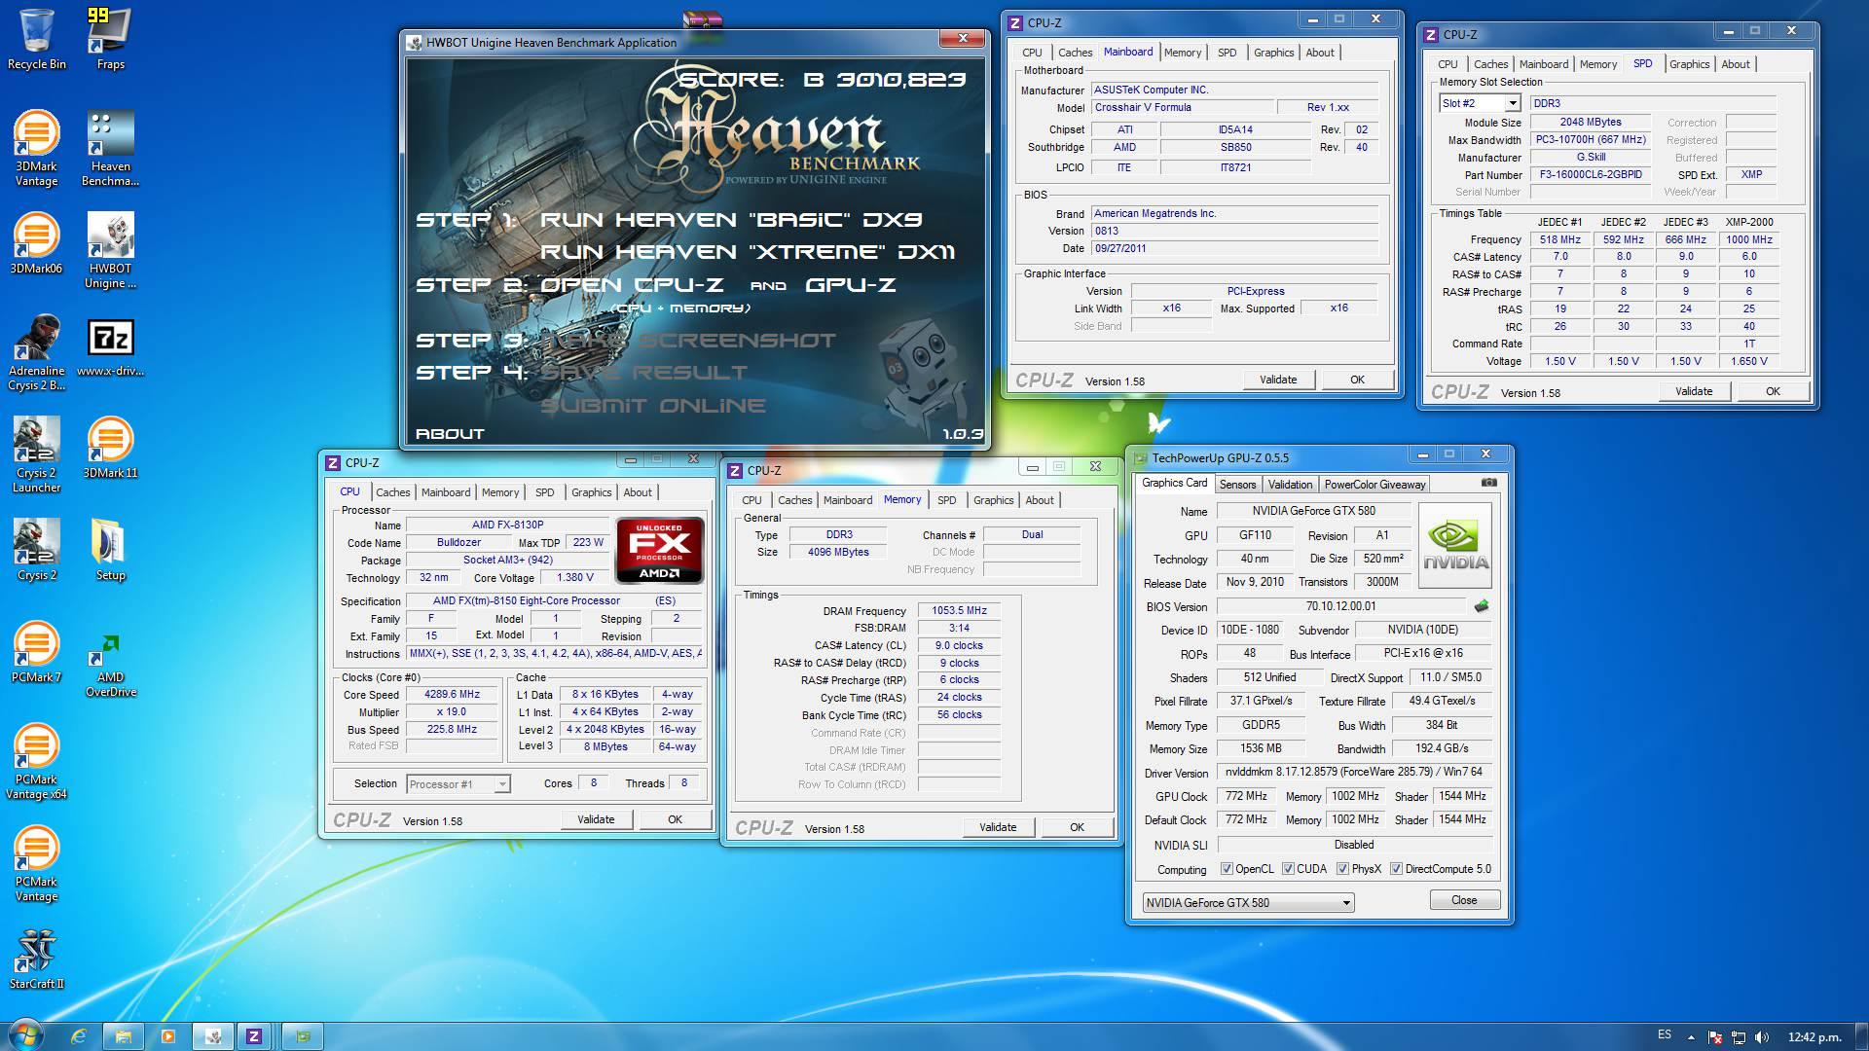Screen dimensions: 1869x1051
Task: Show hidden system tray icons
Action: tap(1691, 1037)
